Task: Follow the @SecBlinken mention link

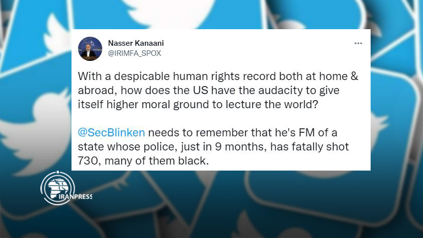Action: click(111, 133)
